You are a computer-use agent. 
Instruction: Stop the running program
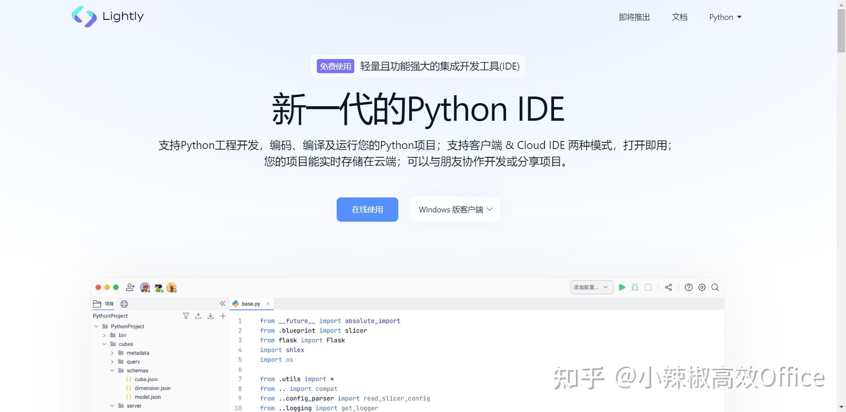(648, 287)
